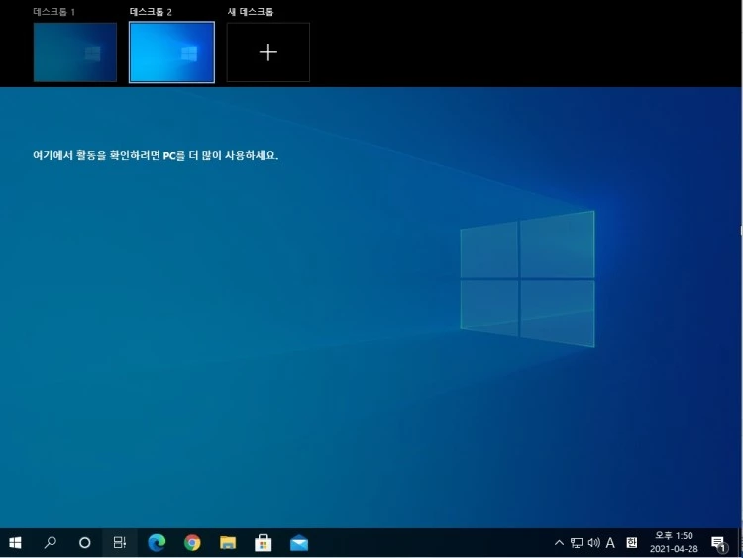743x558 pixels.
Task: Open network status tray icon
Action: 577,543
